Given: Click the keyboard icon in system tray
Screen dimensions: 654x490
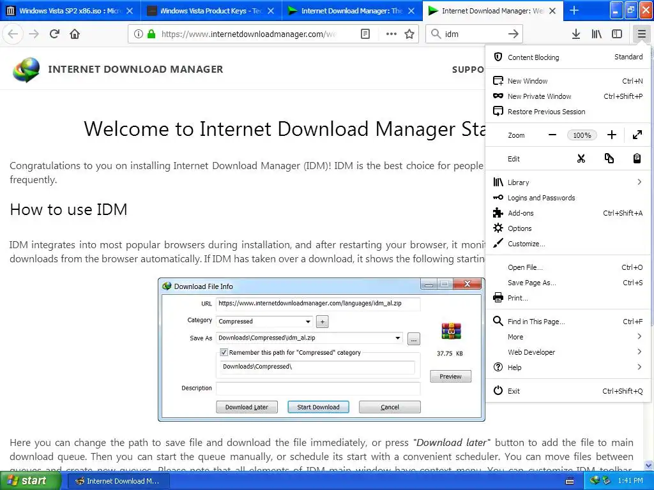Looking at the screenshot, I should point(569,481).
